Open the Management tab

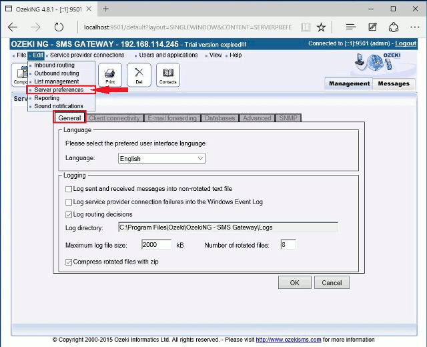(x=349, y=83)
